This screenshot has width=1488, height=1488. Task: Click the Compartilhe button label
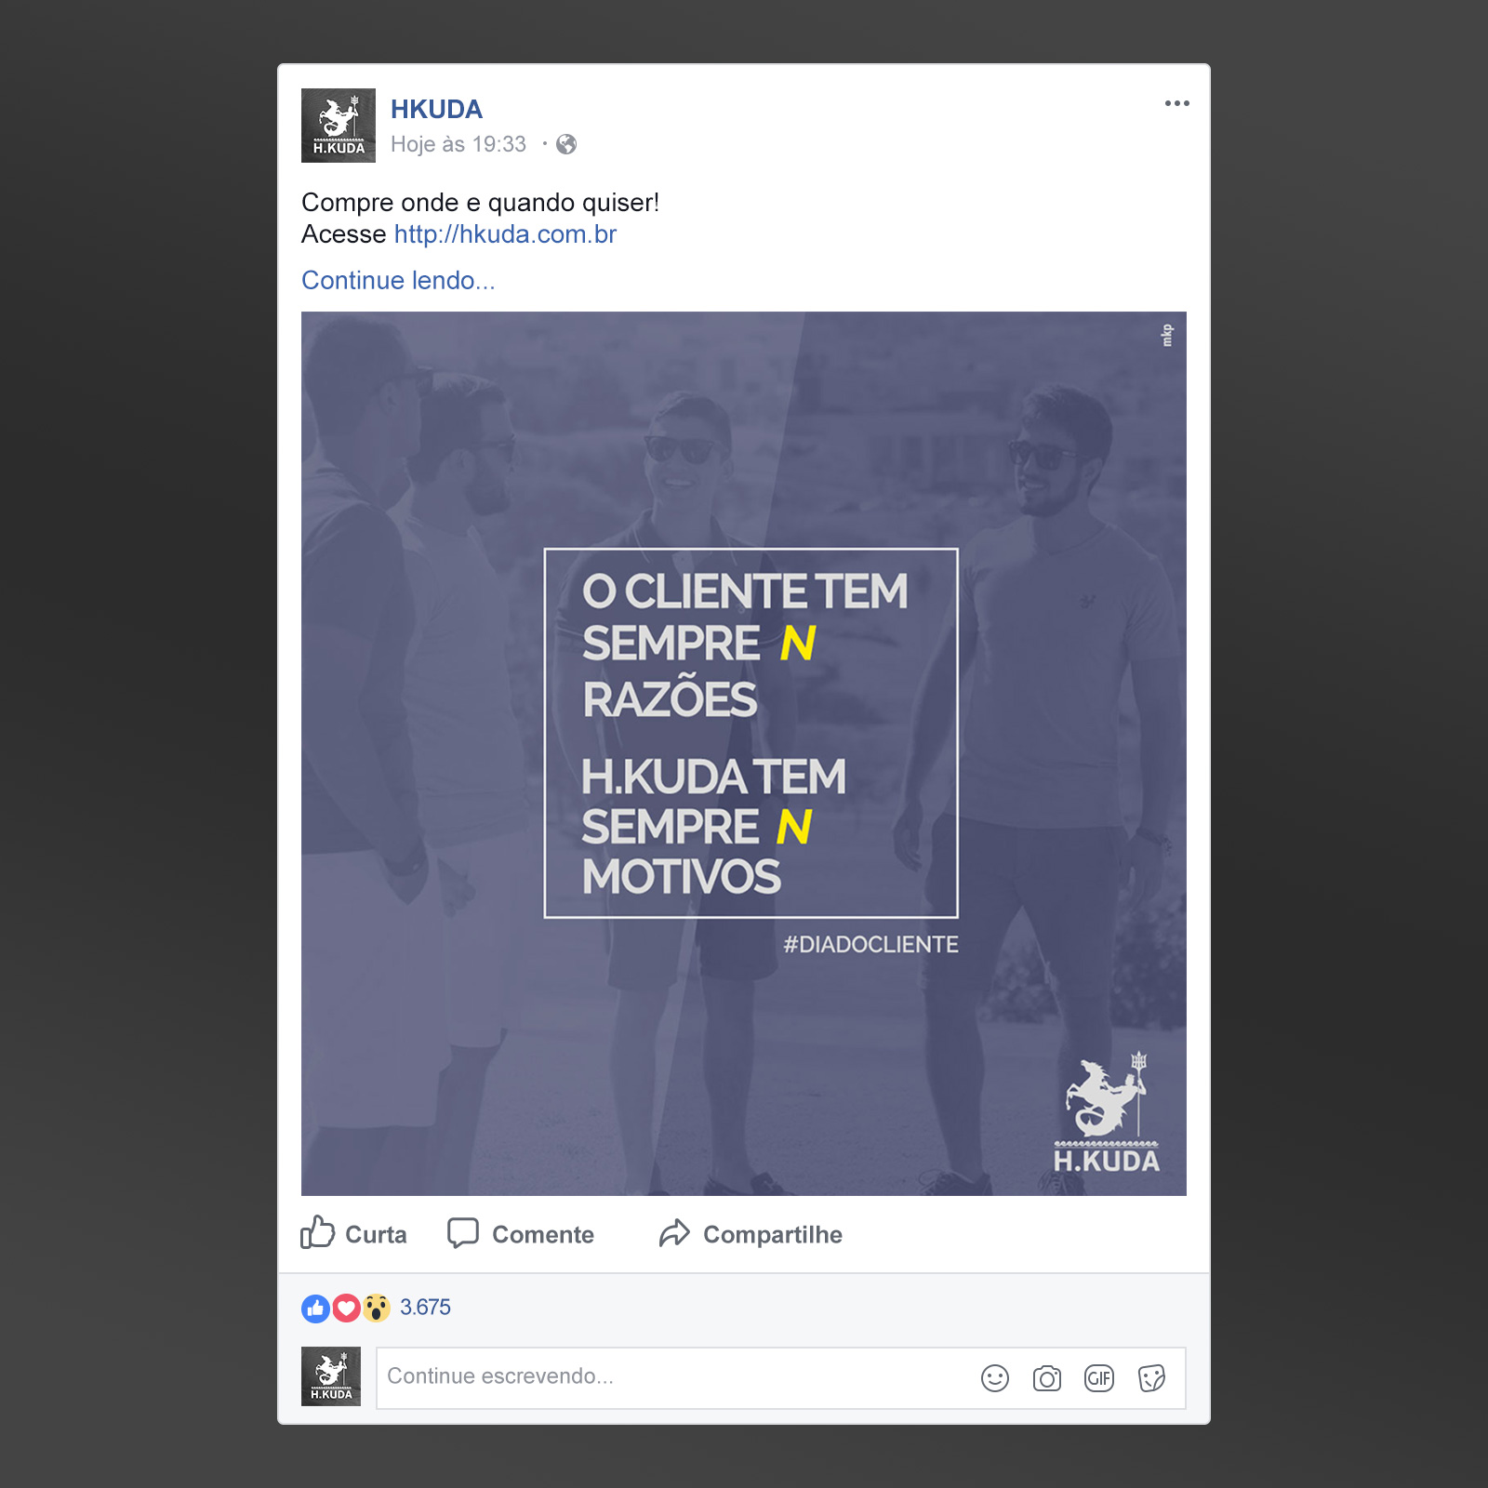pos(773,1235)
